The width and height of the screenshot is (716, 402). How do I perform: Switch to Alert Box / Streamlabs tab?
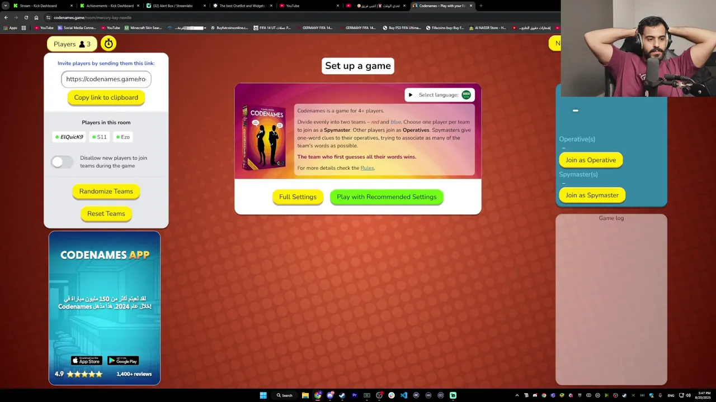[176, 6]
